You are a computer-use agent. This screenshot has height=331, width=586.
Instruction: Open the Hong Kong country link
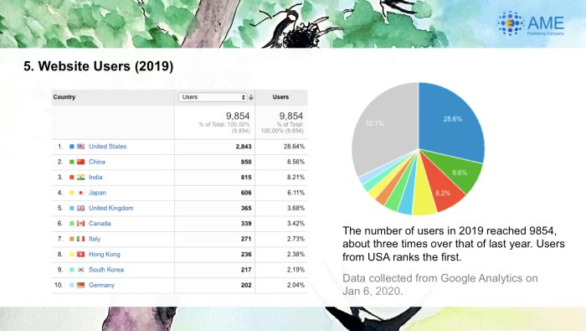(105, 255)
